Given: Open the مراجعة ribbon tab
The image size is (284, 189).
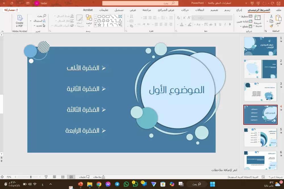Looking at the screenshot, I should [x=147, y=9].
